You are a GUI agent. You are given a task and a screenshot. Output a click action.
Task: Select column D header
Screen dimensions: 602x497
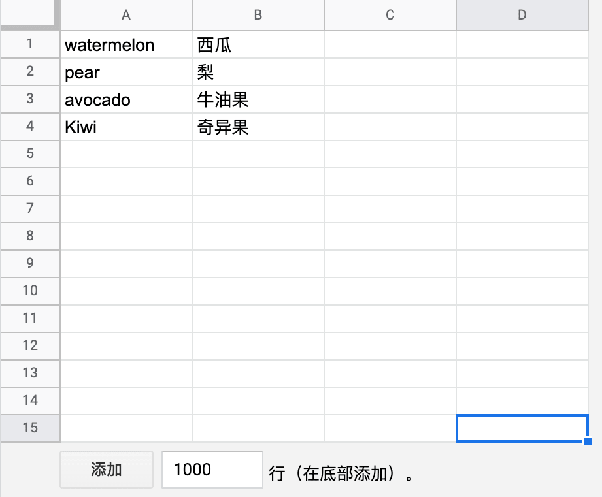tap(522, 15)
